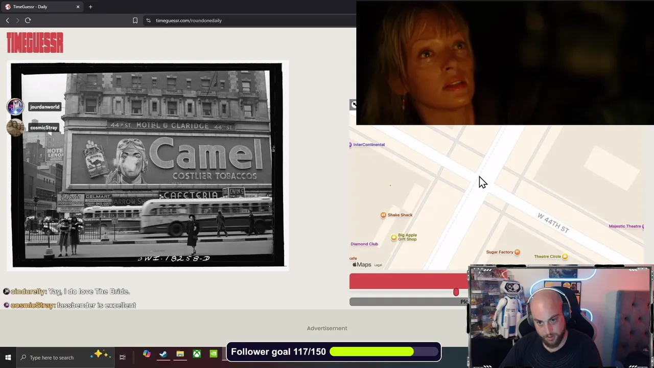Click the red year slider handle
654x368 pixels.
(456, 292)
